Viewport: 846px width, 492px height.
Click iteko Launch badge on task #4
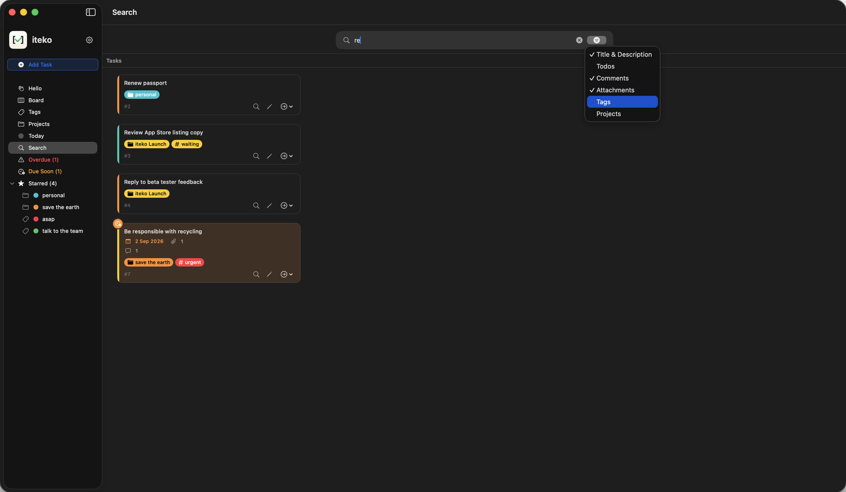(x=147, y=194)
